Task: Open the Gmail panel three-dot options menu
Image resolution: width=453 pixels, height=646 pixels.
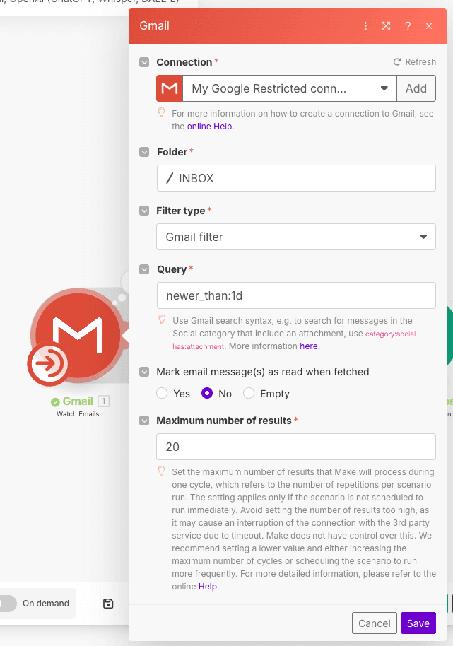Action: coord(365,26)
